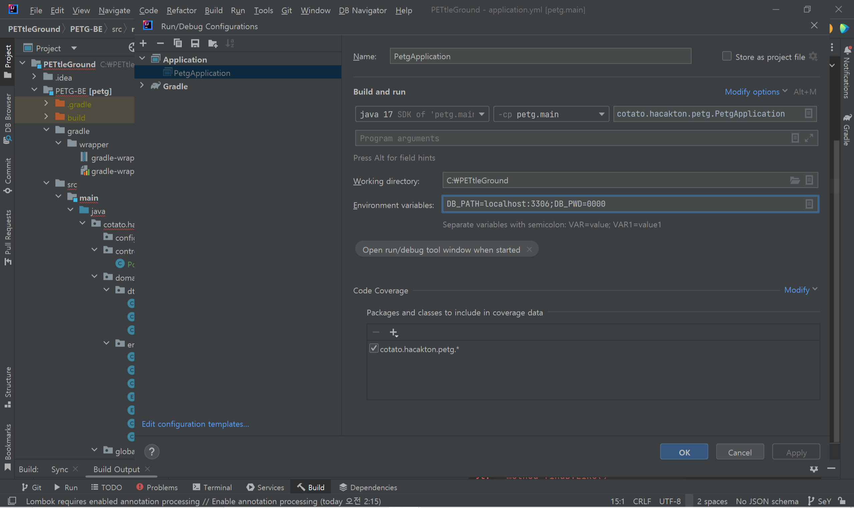This screenshot has width=854, height=508.
Task: Click the help question mark button
Action: coord(152,452)
